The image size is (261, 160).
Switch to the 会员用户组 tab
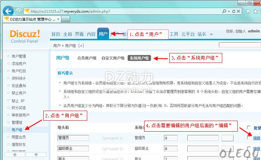point(87,58)
